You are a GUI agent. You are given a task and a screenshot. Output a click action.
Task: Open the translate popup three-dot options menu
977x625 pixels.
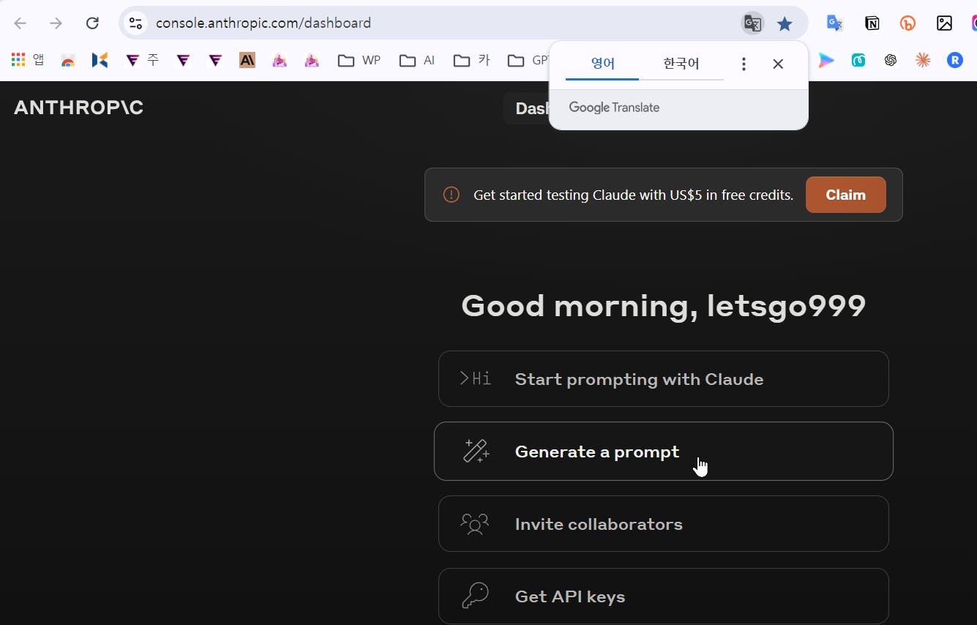[x=744, y=64]
